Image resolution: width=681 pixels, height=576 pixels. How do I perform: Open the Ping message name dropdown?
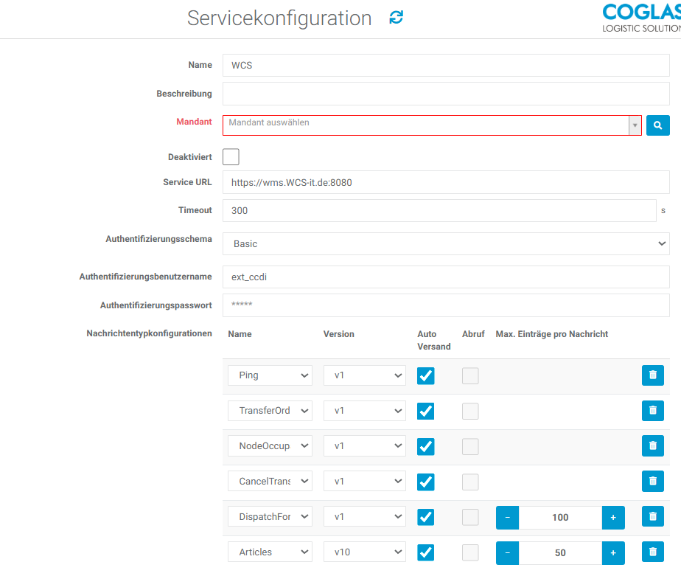270,375
